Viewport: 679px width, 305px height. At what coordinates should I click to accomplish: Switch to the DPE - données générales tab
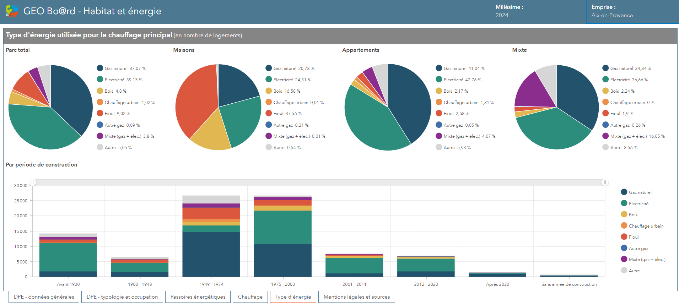pyautogui.click(x=44, y=297)
